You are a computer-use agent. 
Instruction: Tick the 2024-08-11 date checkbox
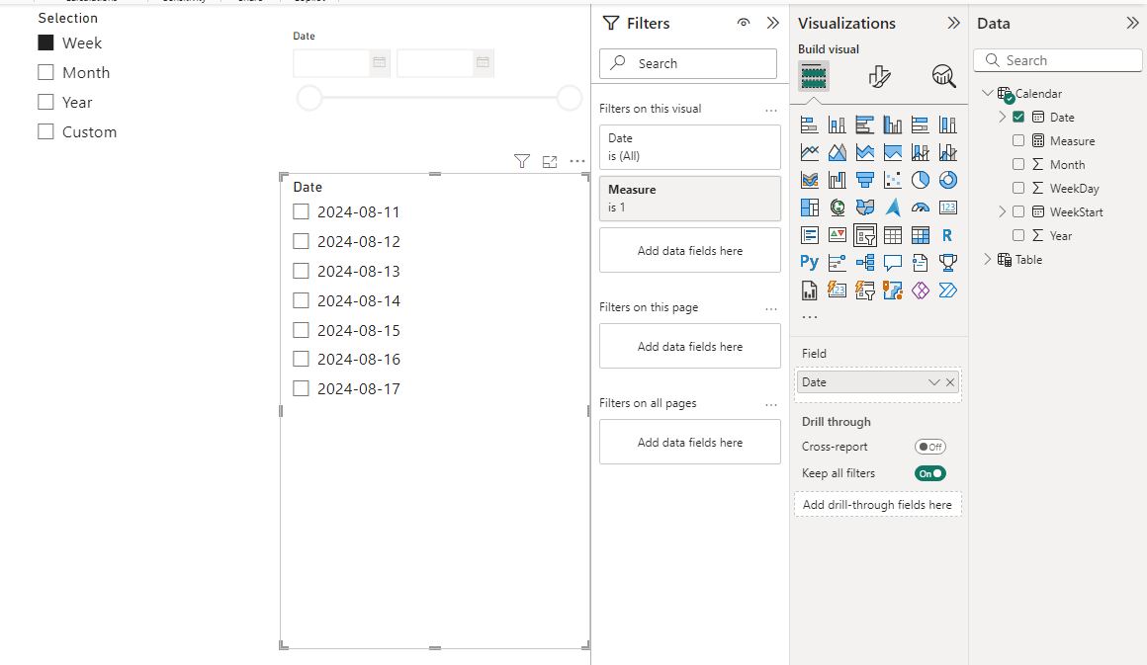301,211
